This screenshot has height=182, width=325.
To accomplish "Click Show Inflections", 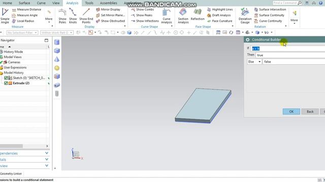I will tap(145, 21).
